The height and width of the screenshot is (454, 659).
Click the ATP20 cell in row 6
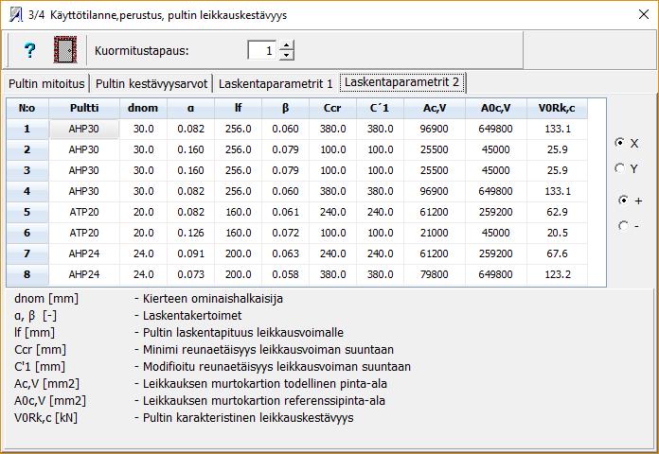click(x=84, y=233)
